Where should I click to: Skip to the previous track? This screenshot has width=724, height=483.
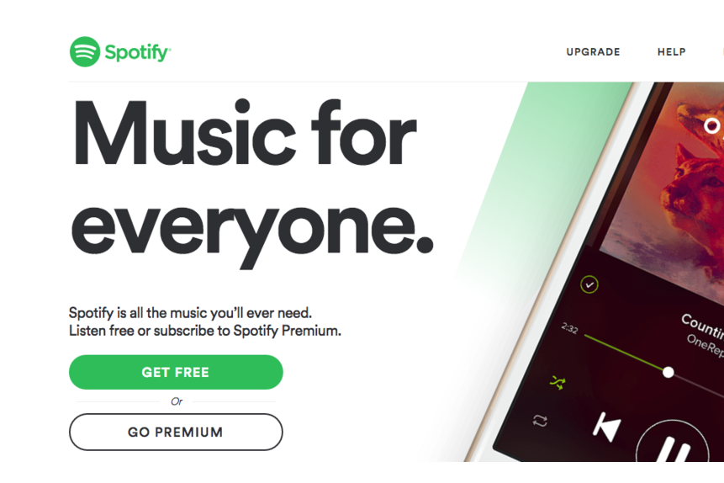pyautogui.click(x=606, y=426)
